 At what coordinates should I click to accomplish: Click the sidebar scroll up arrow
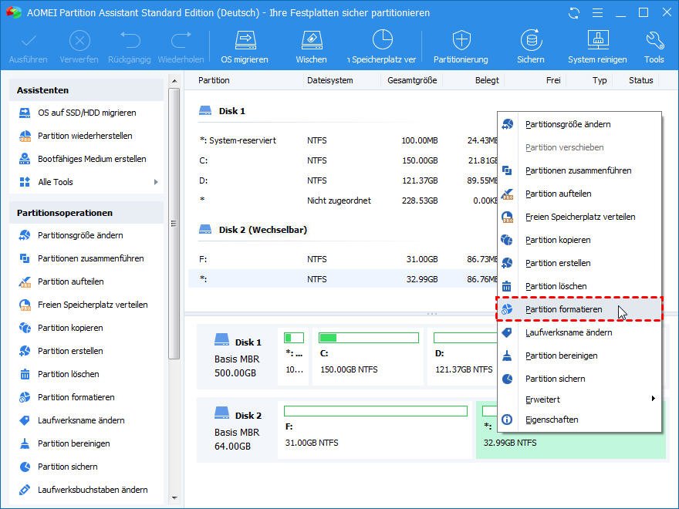(x=174, y=81)
